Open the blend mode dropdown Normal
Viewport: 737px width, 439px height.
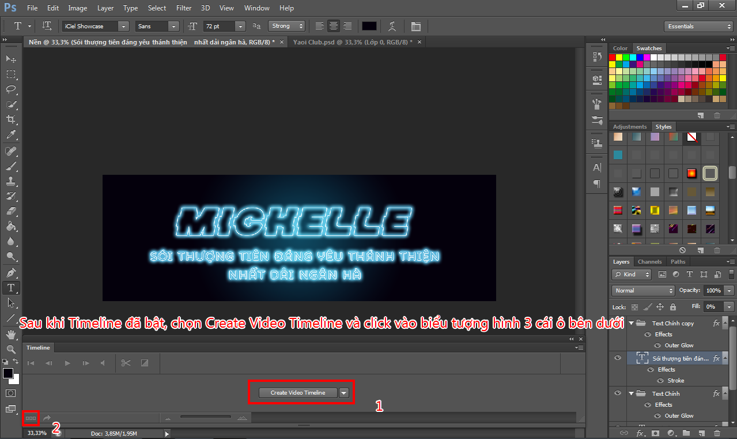(x=642, y=290)
